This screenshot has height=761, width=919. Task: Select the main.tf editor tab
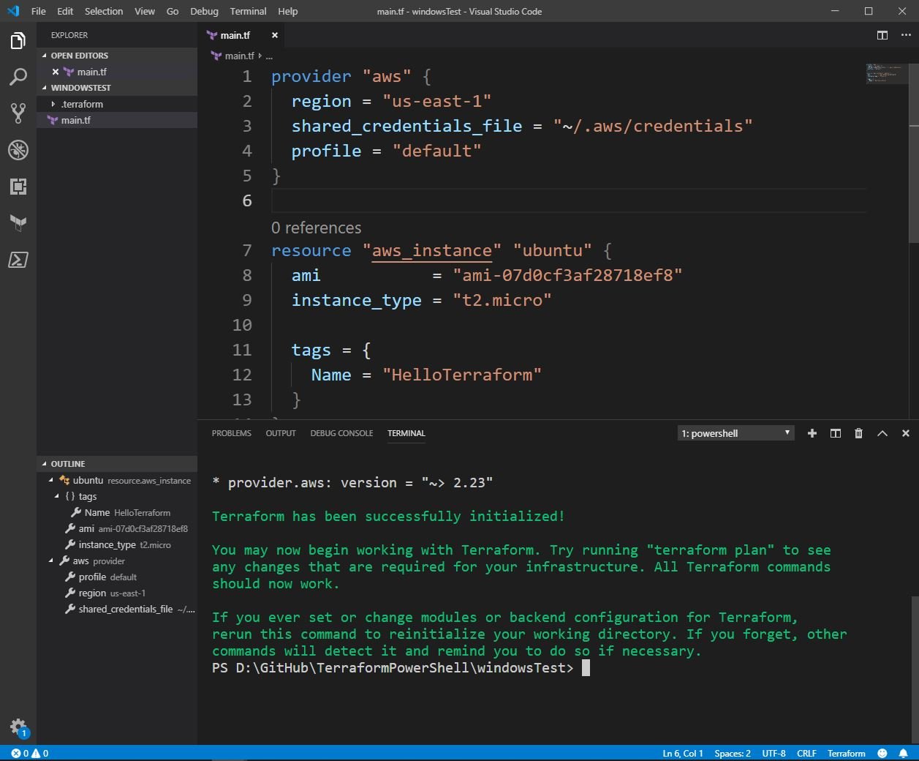click(x=241, y=35)
